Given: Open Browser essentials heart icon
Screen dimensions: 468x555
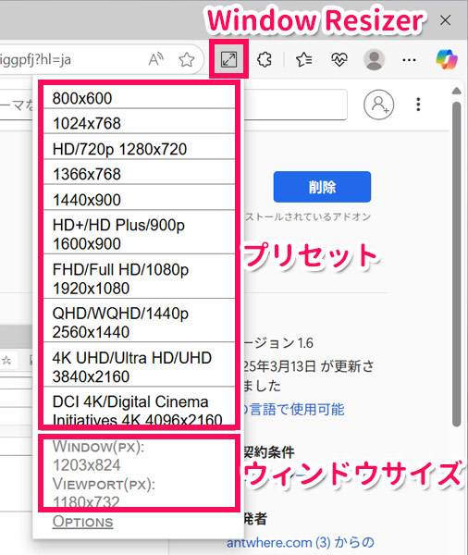Looking at the screenshot, I should pos(339,59).
